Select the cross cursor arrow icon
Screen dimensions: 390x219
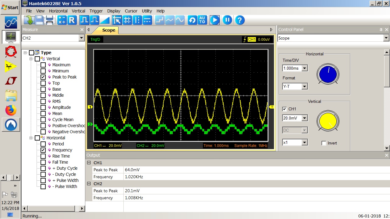coord(117,20)
